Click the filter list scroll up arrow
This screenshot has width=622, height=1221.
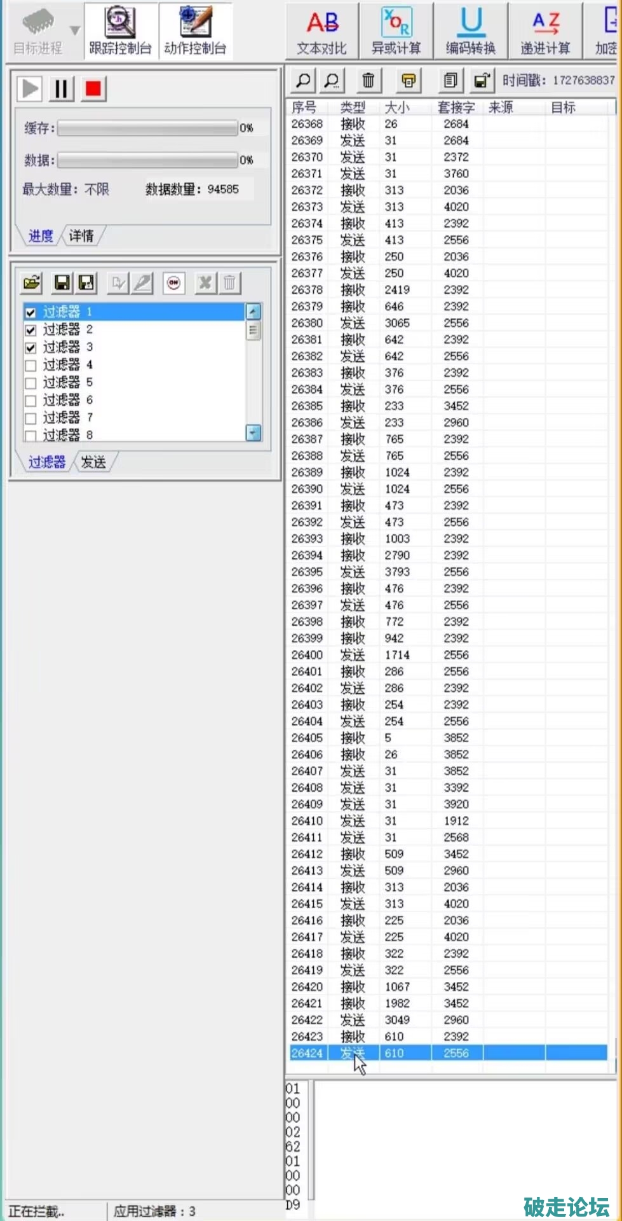(x=253, y=312)
